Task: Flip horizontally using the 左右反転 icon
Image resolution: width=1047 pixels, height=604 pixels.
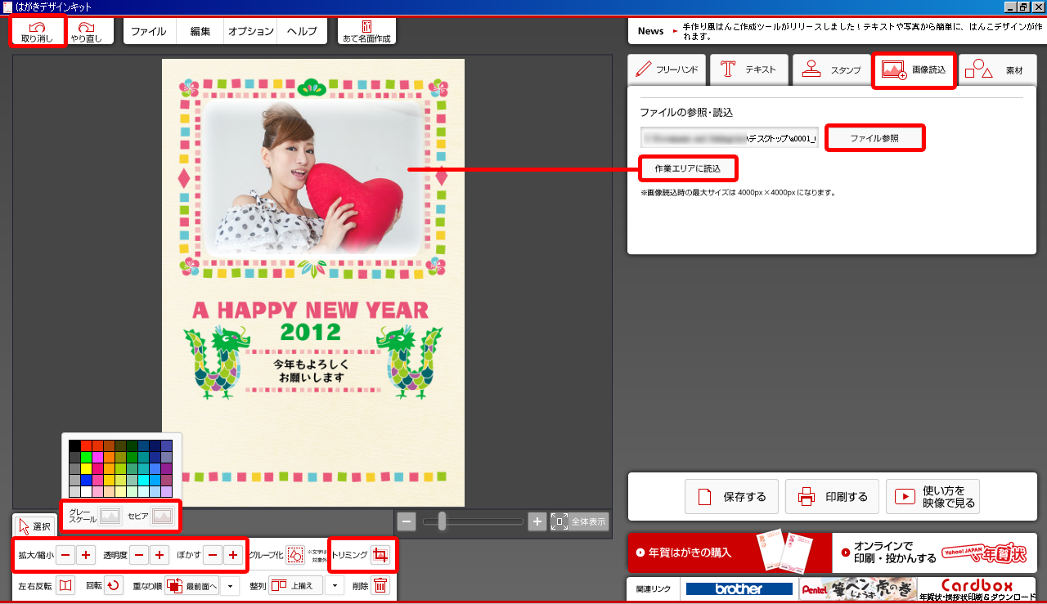Action: [x=65, y=585]
